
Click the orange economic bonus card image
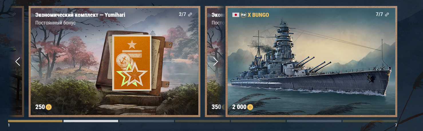[132, 63]
